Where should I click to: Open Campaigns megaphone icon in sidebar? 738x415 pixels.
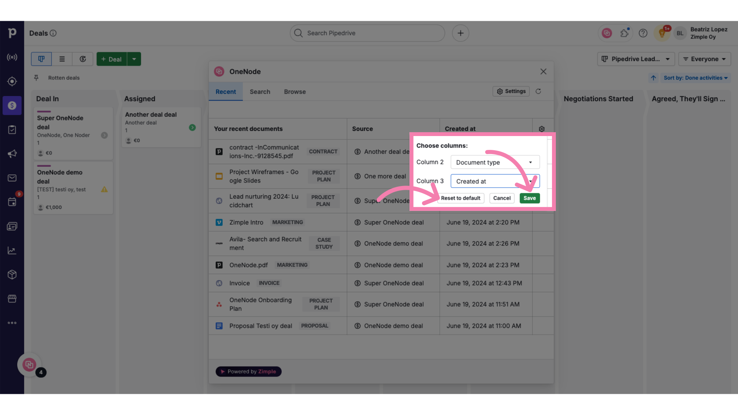tap(12, 154)
